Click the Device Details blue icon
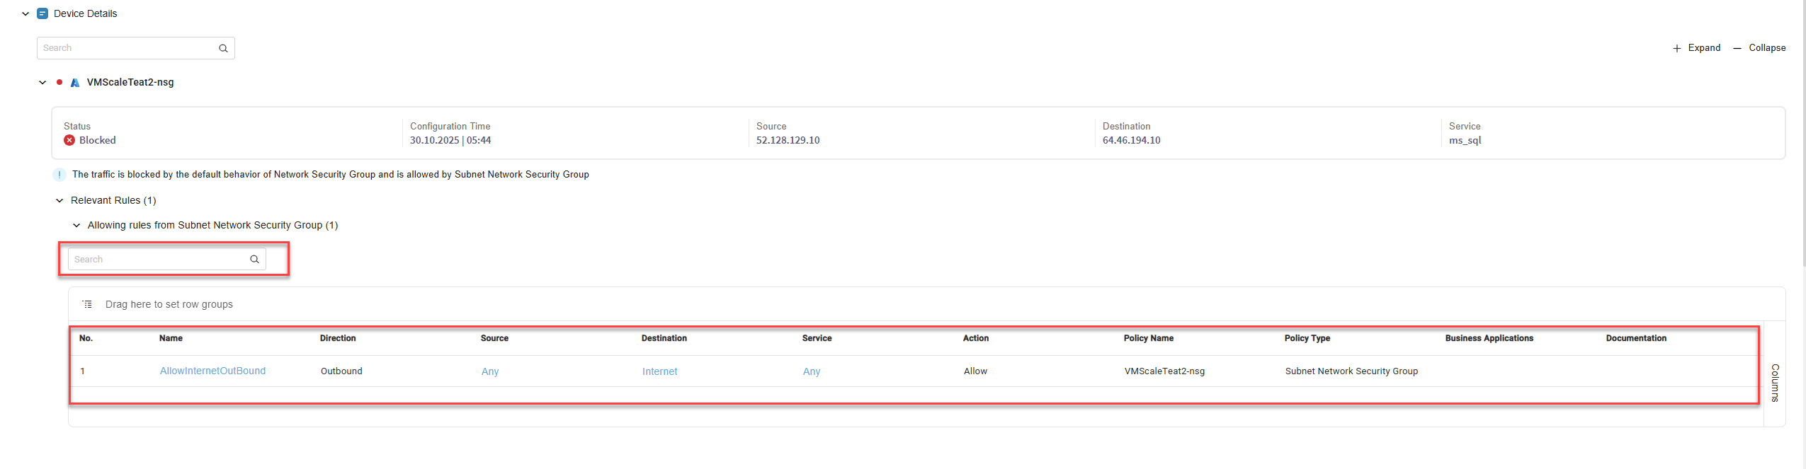 click(42, 13)
